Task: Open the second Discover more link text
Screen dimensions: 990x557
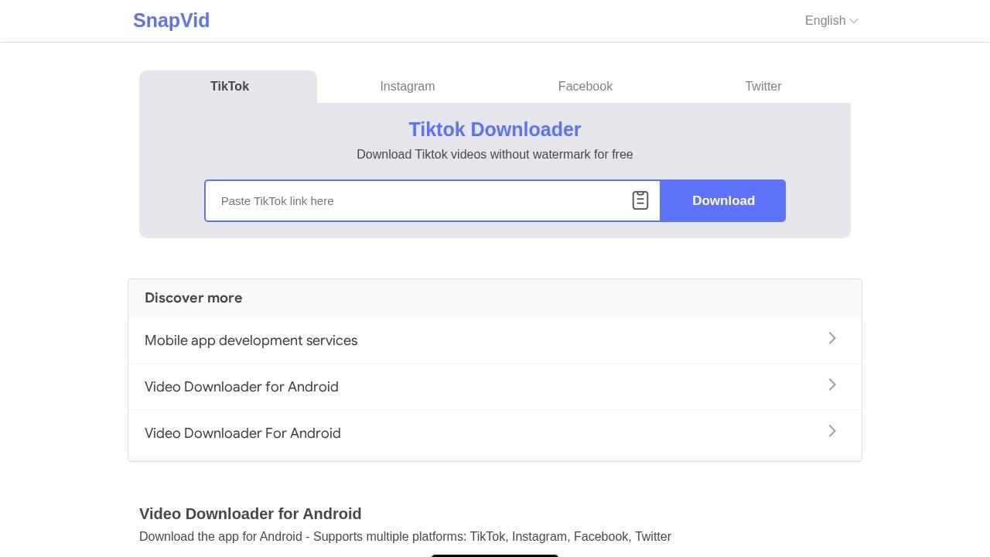Action: 241,387
